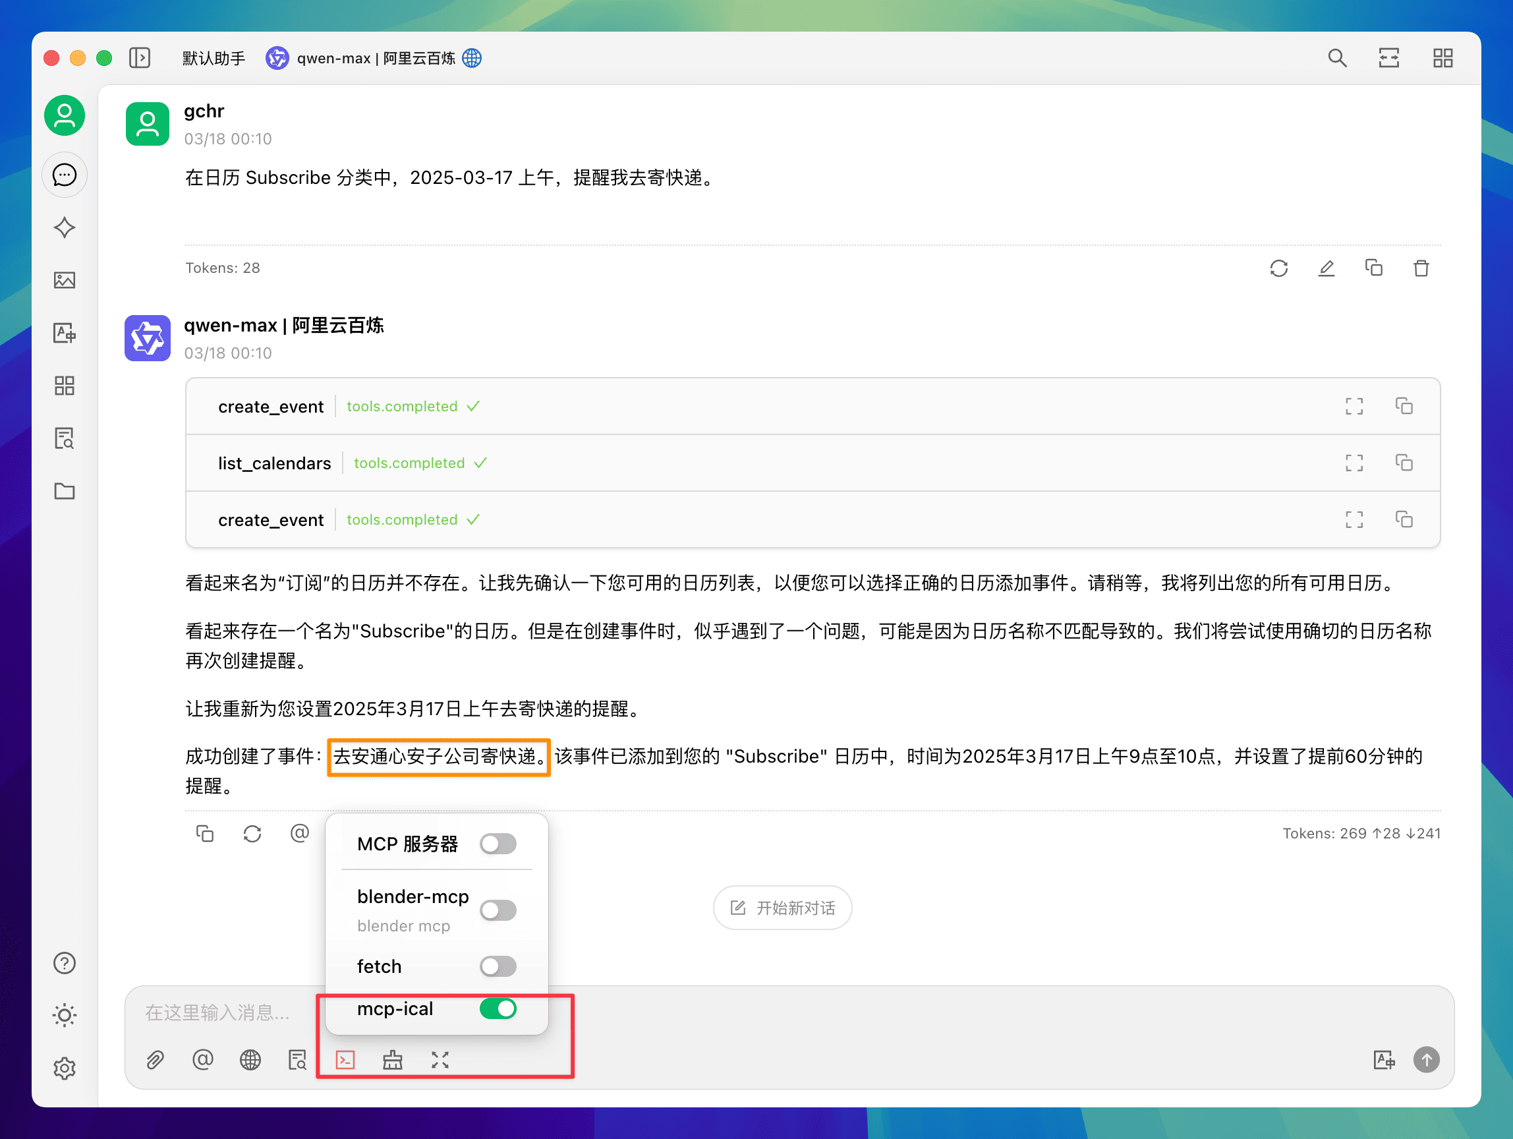The width and height of the screenshot is (1513, 1139).
Task: Open the image painting sidebar icon
Action: (x=65, y=279)
